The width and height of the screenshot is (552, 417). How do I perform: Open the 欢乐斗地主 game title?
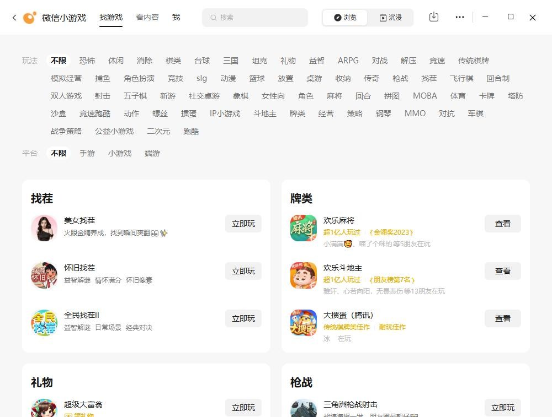(343, 268)
